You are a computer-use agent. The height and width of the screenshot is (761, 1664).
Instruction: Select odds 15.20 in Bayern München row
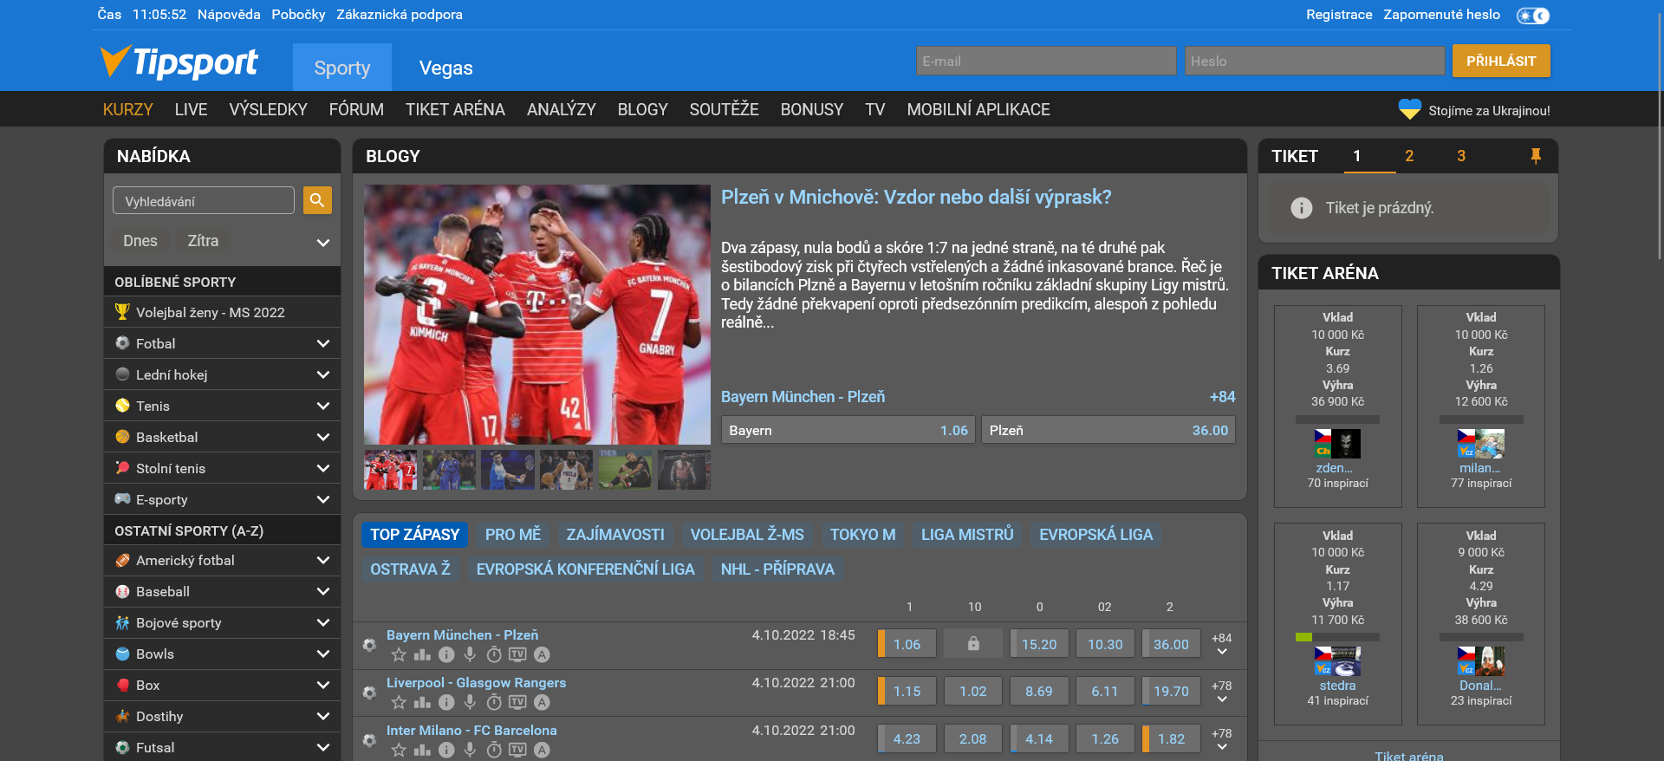click(x=1039, y=644)
